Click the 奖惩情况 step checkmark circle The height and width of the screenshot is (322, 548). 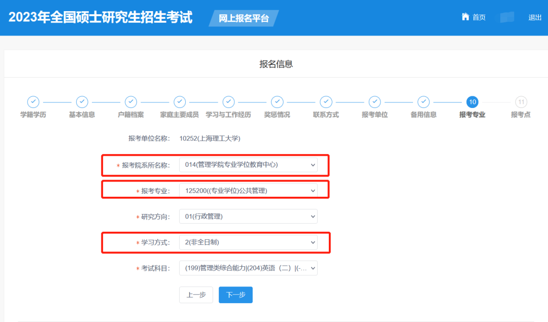coord(277,102)
